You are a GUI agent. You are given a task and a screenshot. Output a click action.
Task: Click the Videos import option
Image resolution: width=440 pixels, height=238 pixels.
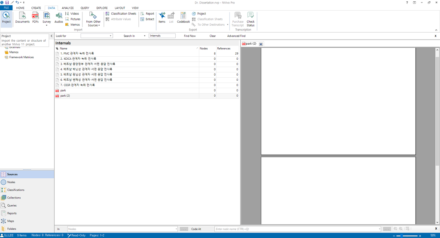coord(72,13)
